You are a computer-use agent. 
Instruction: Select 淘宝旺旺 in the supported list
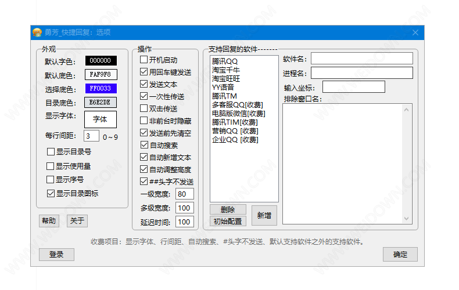tap(226, 78)
